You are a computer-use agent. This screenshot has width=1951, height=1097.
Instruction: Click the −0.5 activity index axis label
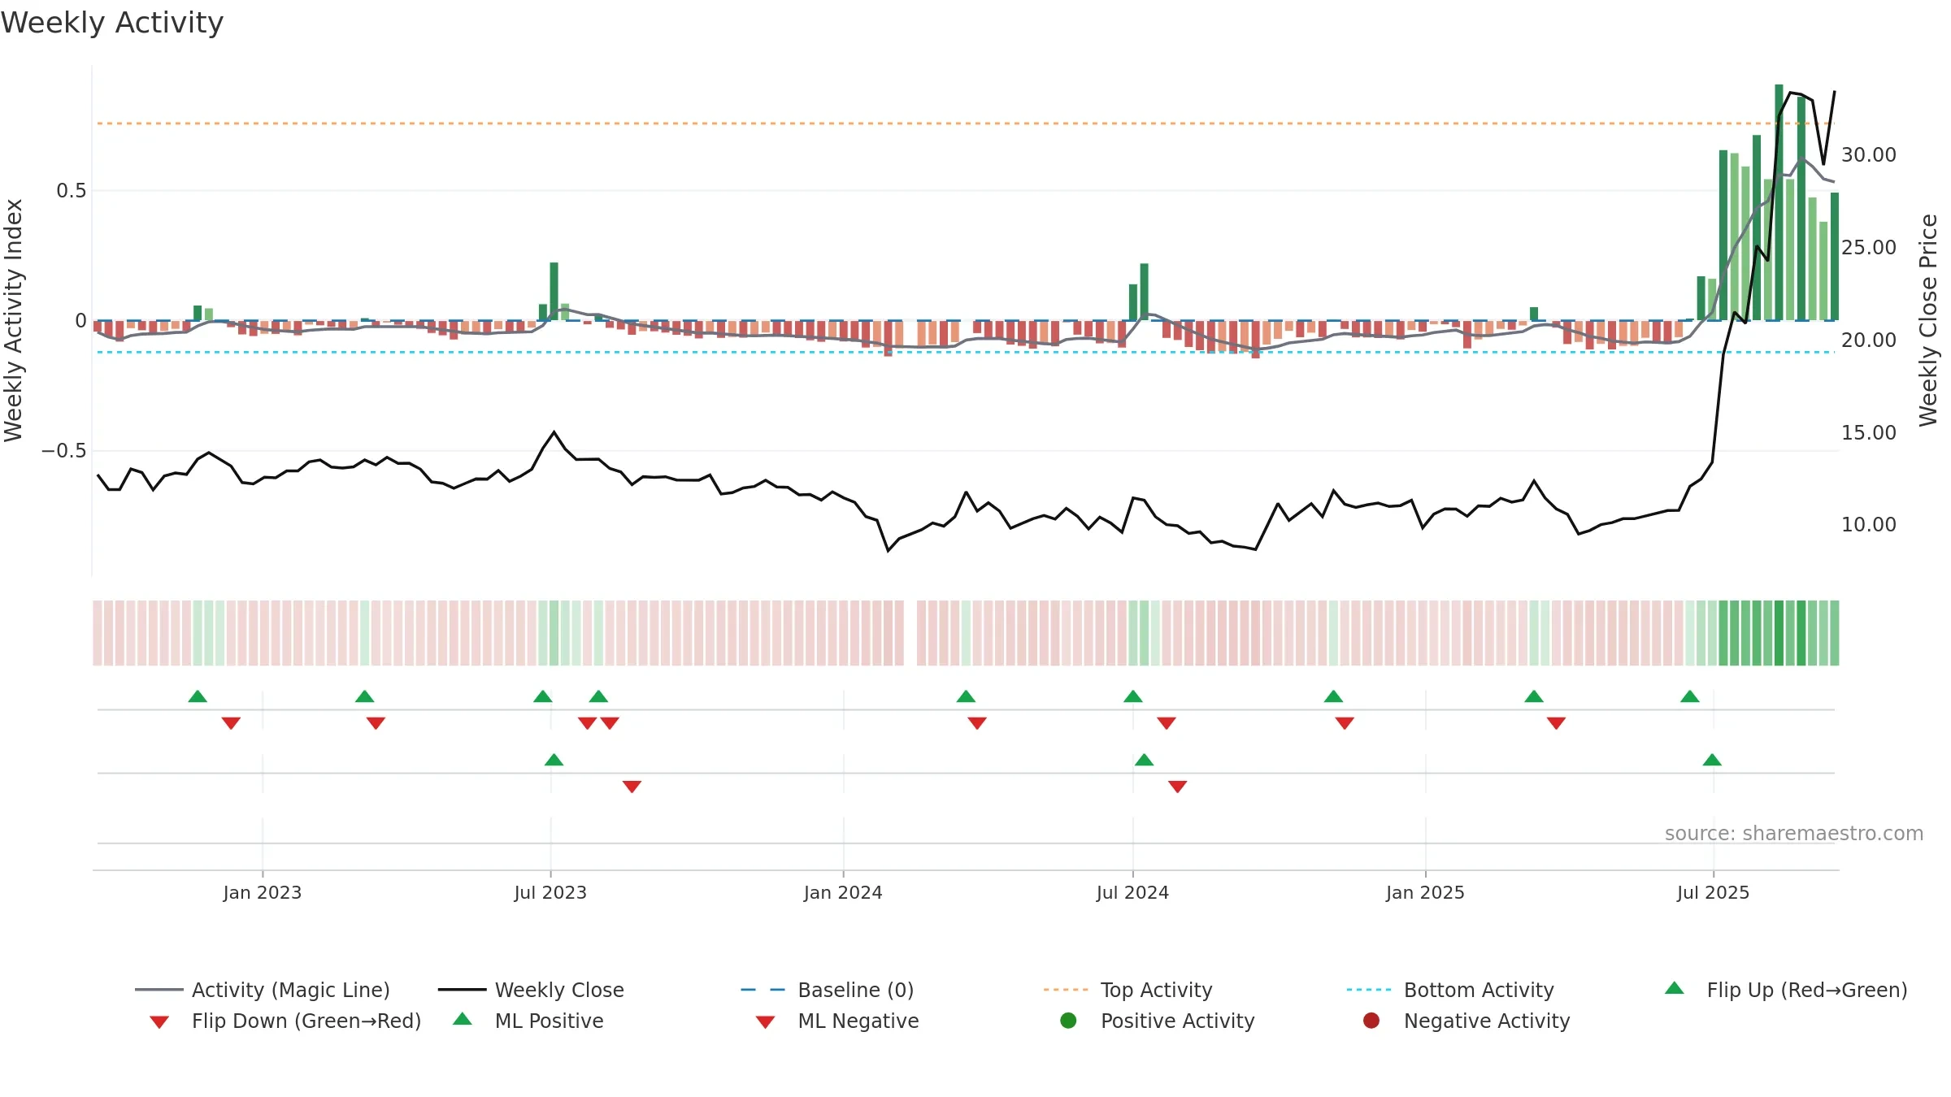(x=64, y=450)
